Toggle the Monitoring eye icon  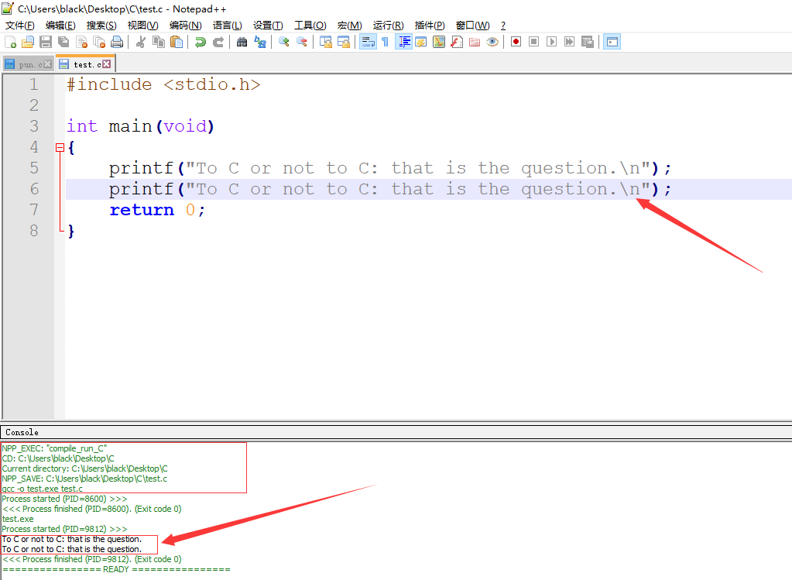pos(492,42)
